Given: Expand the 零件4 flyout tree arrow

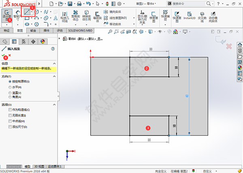Looking at the screenshot, I should [59, 38].
